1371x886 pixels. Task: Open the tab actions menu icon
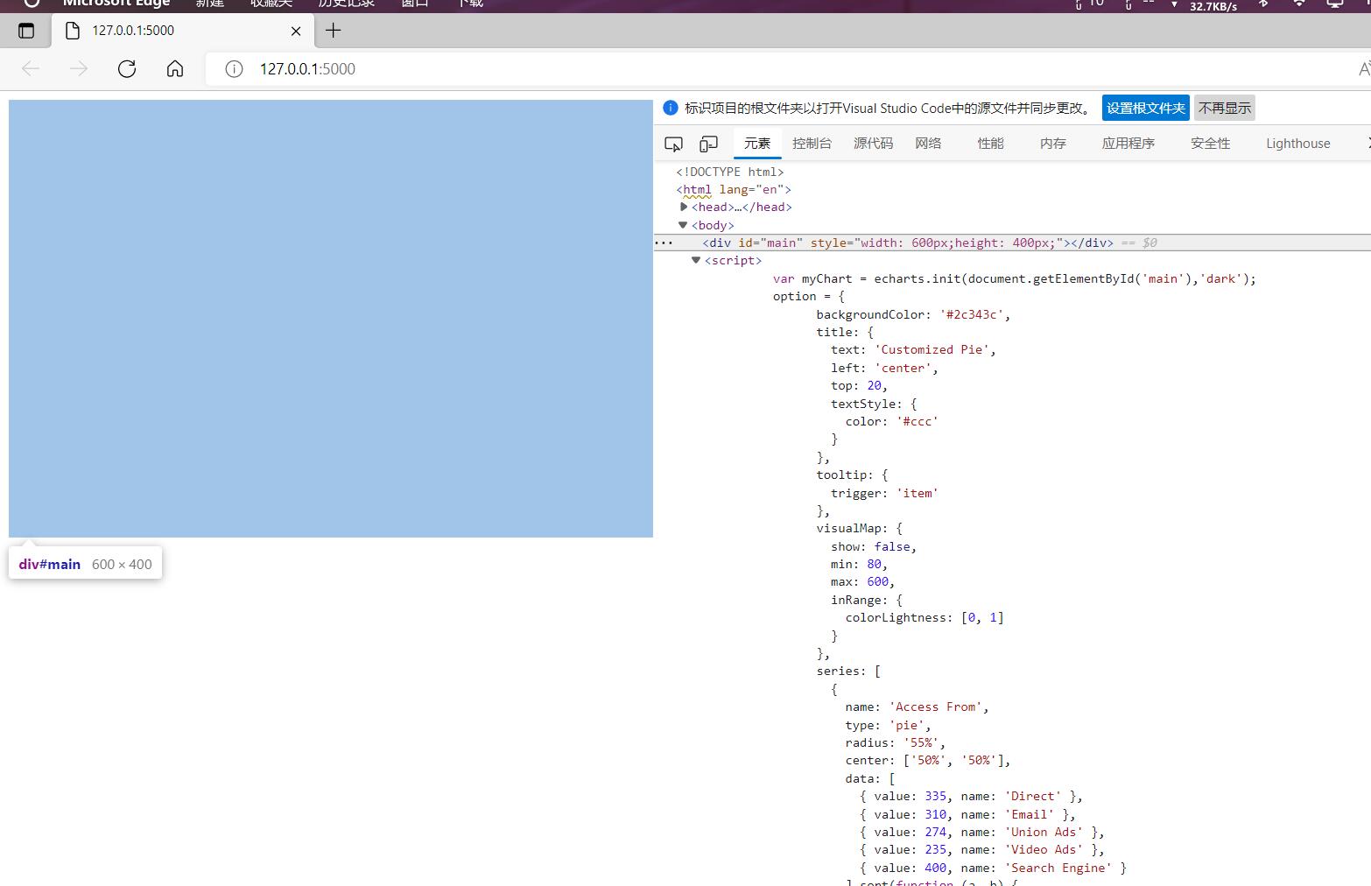[26, 31]
